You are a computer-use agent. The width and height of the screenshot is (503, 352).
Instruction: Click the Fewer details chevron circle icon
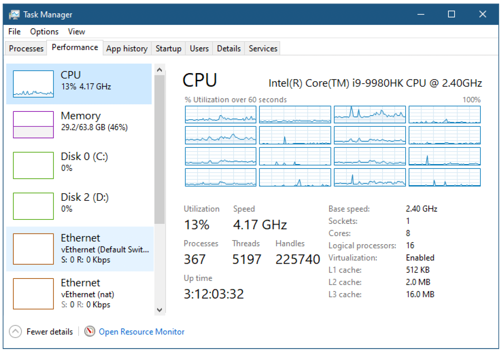[15, 331]
